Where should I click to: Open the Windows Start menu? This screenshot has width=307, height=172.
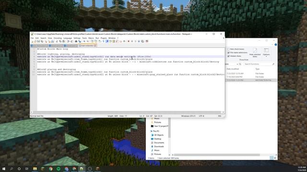4,169
